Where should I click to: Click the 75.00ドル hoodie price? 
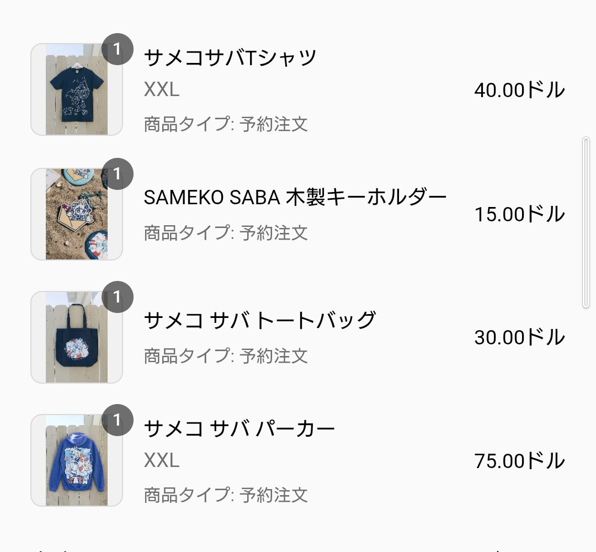[519, 461]
